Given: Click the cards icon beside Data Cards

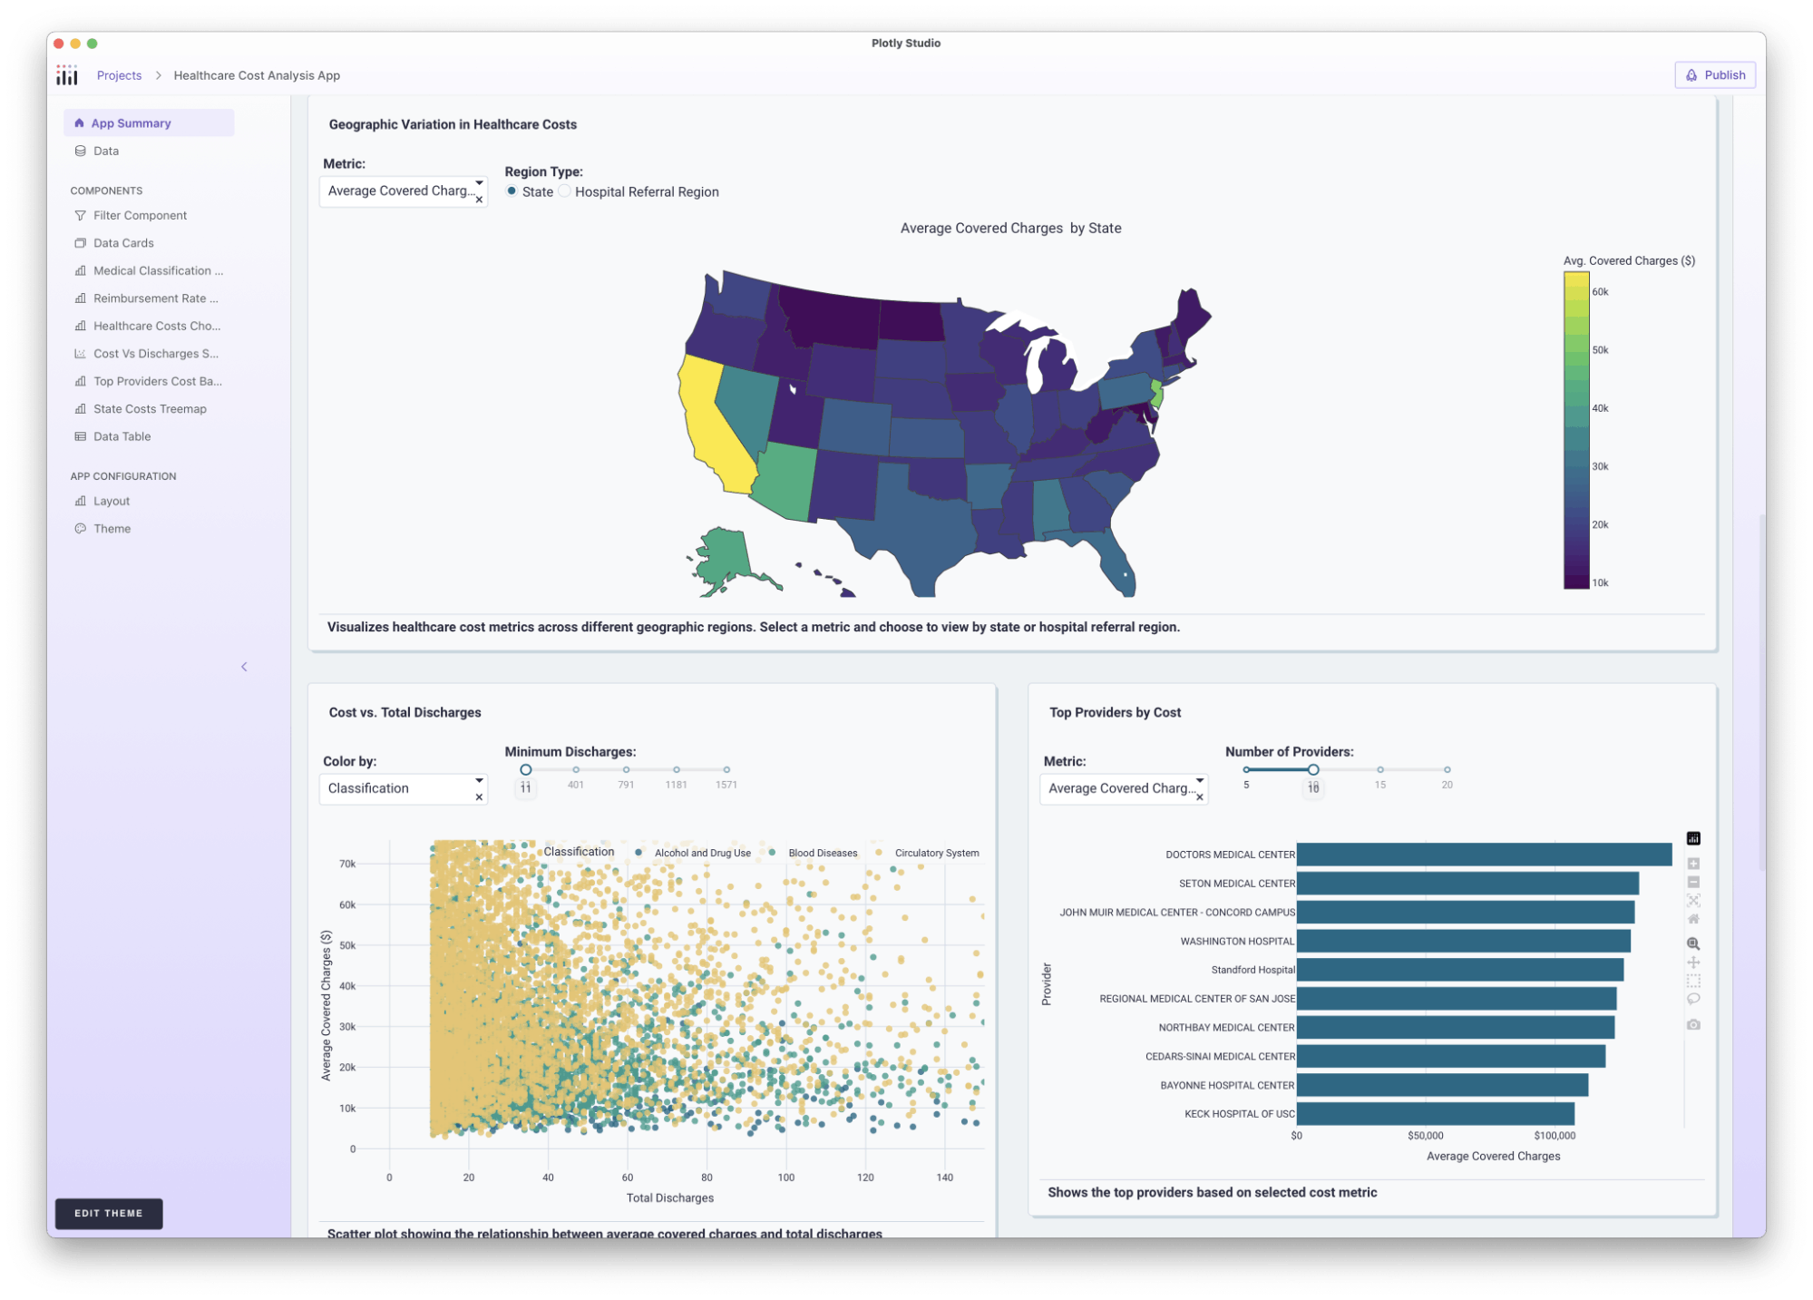Looking at the screenshot, I should click(80, 243).
